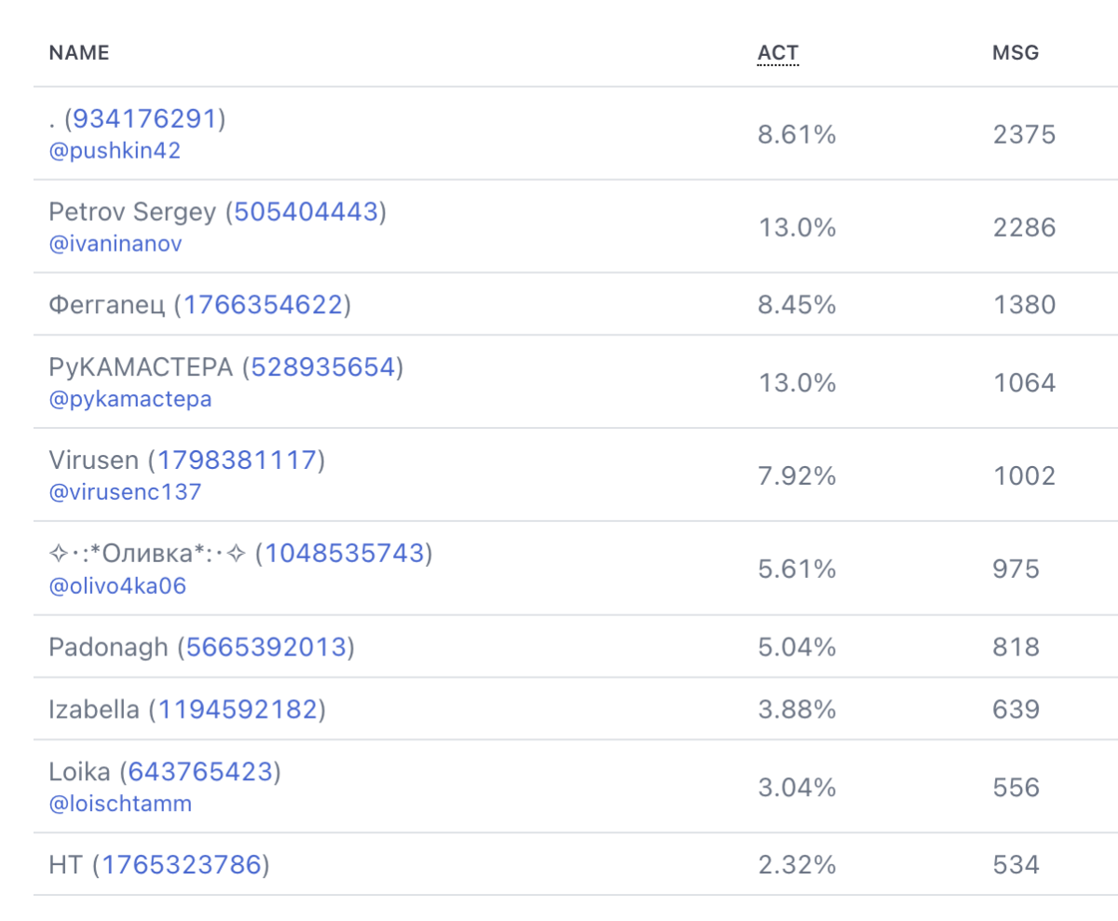Open Loika ID 643765423 link
This screenshot has height=921, width=1118.
coord(200,772)
